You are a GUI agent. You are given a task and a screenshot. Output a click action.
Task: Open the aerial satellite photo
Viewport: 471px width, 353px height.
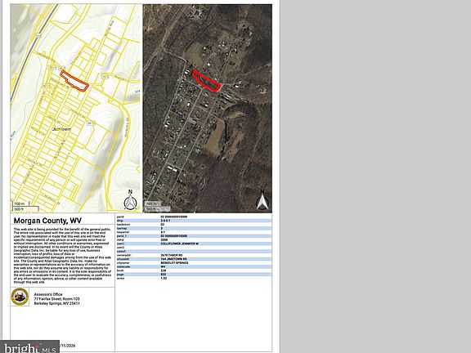point(208,109)
